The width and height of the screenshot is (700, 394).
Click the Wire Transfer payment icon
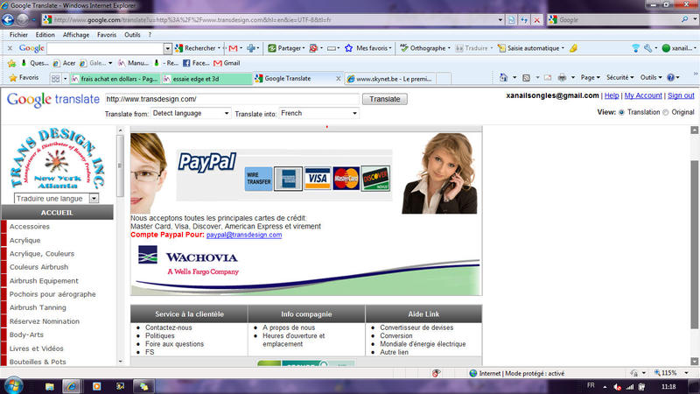pyautogui.click(x=258, y=179)
